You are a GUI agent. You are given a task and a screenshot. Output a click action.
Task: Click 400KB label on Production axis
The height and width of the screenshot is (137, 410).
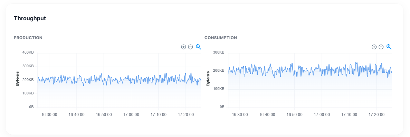[x=28, y=53]
